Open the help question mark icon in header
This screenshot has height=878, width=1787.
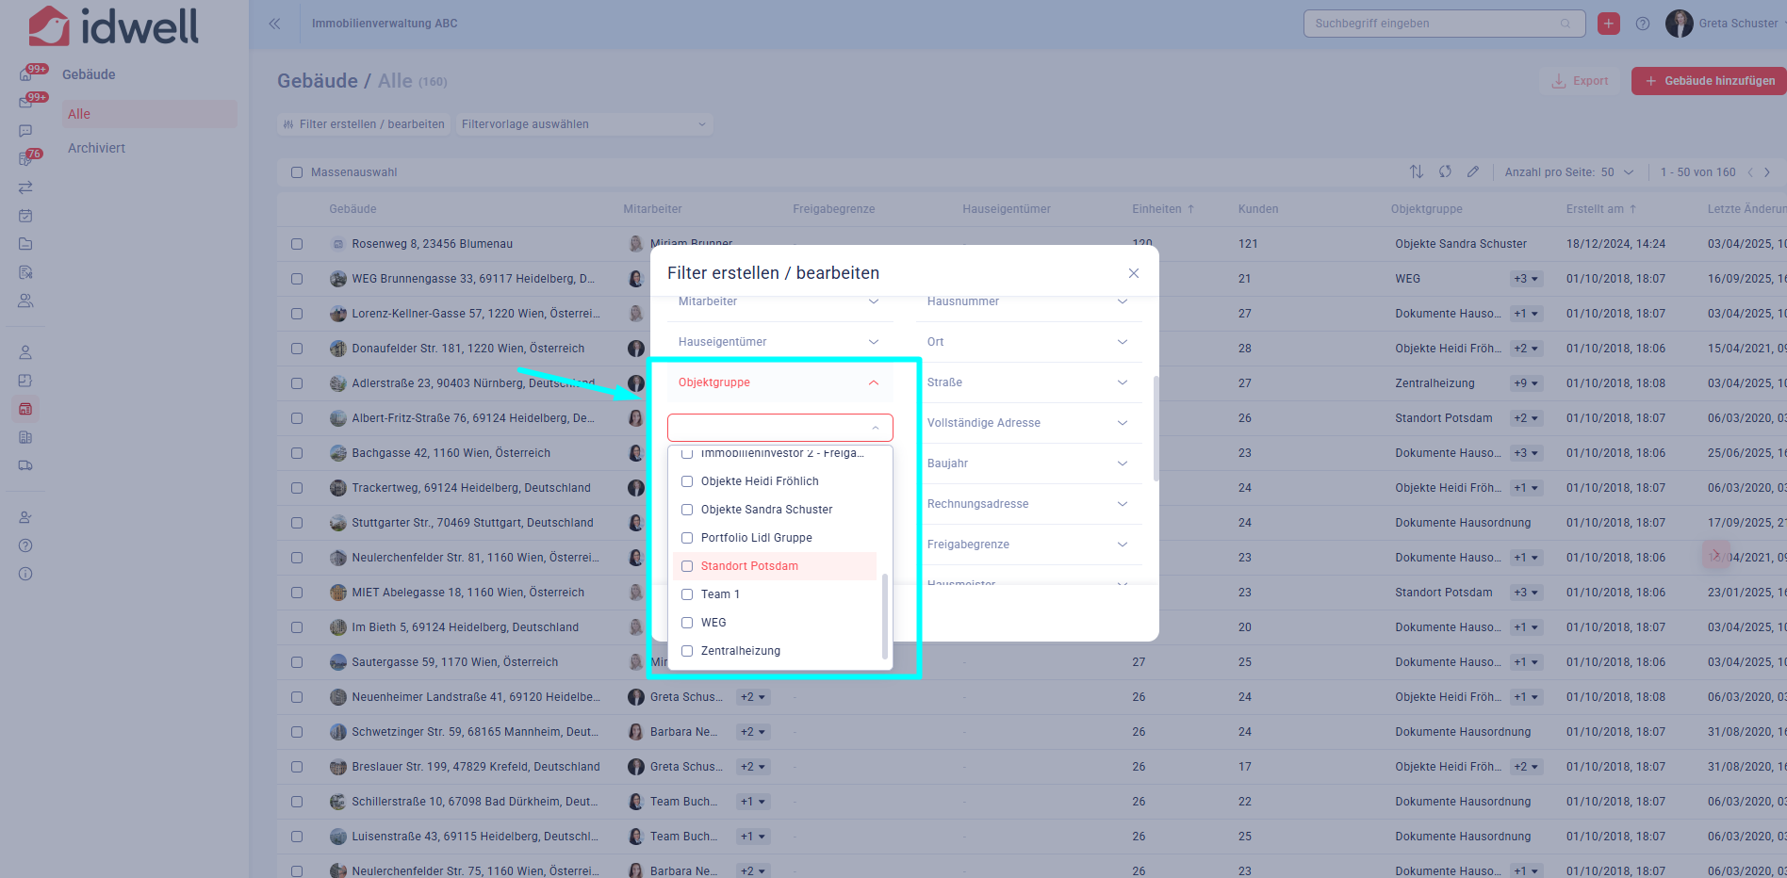[1643, 24]
